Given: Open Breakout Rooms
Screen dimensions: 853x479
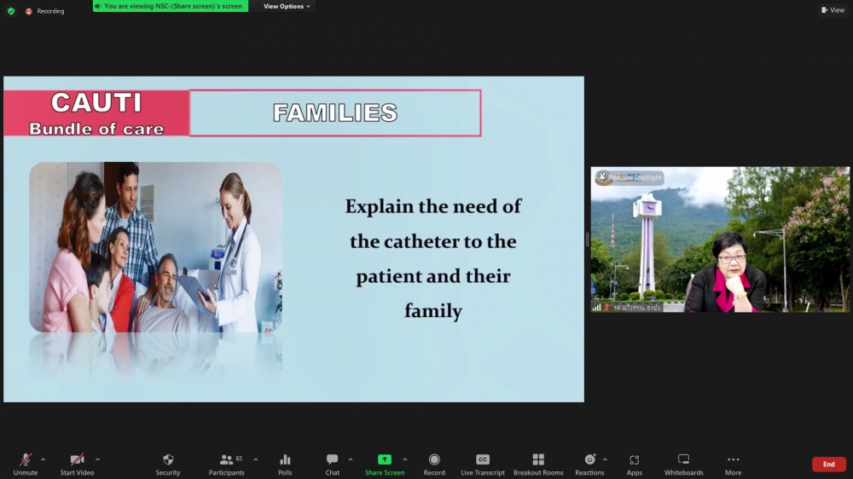Looking at the screenshot, I should (538, 465).
